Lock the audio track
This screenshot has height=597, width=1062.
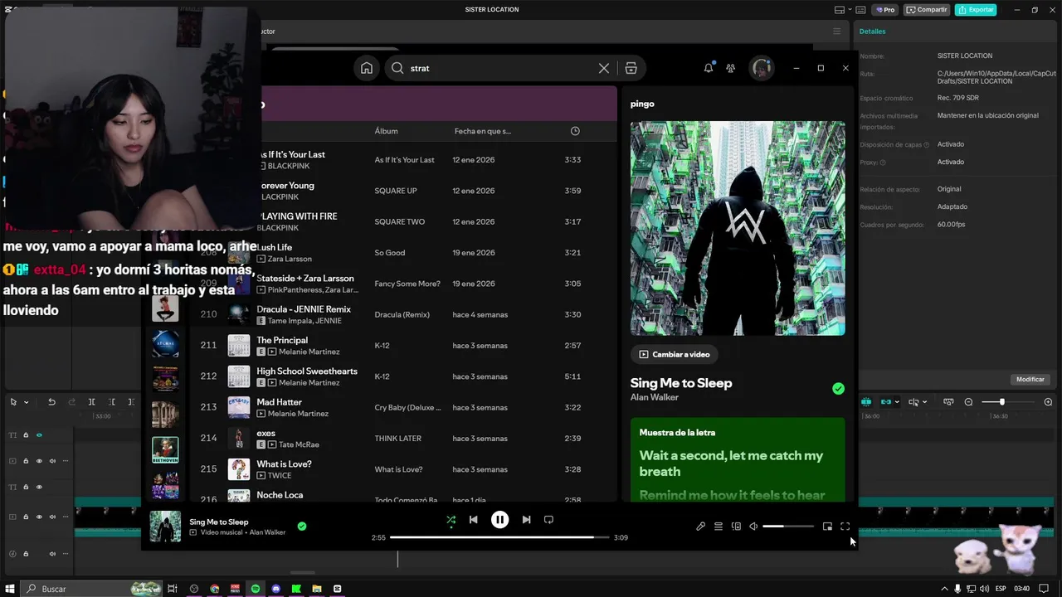point(26,554)
